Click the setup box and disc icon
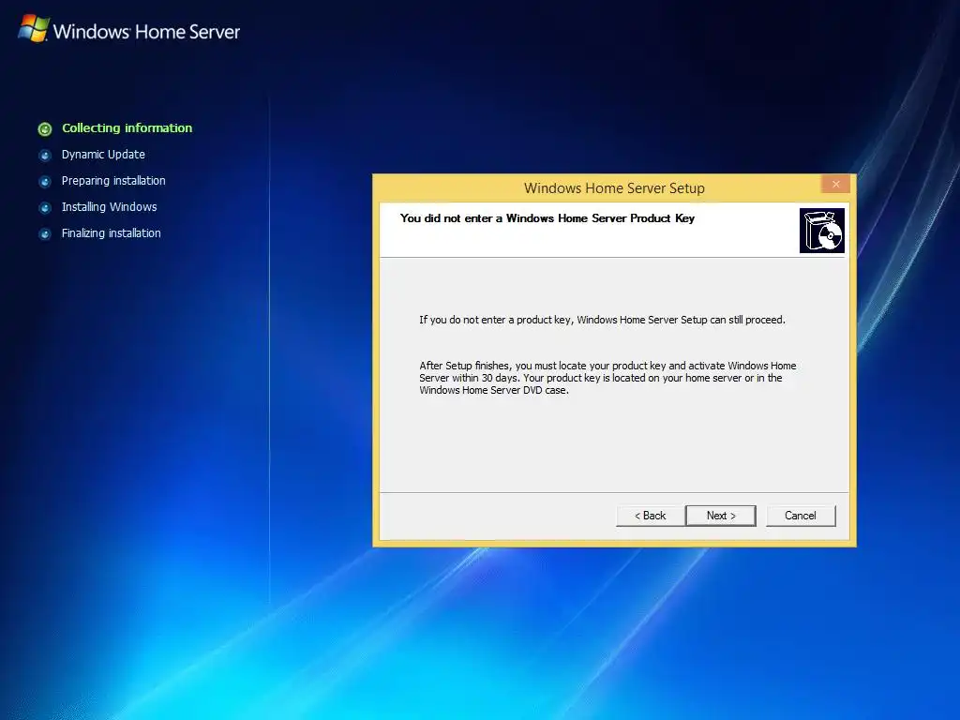 click(x=821, y=231)
